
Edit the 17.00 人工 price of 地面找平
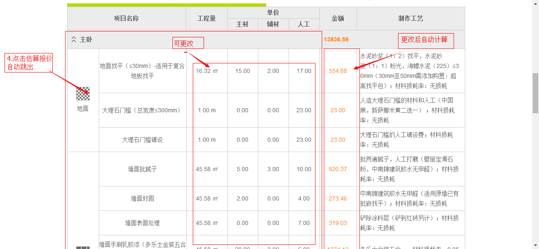click(304, 71)
